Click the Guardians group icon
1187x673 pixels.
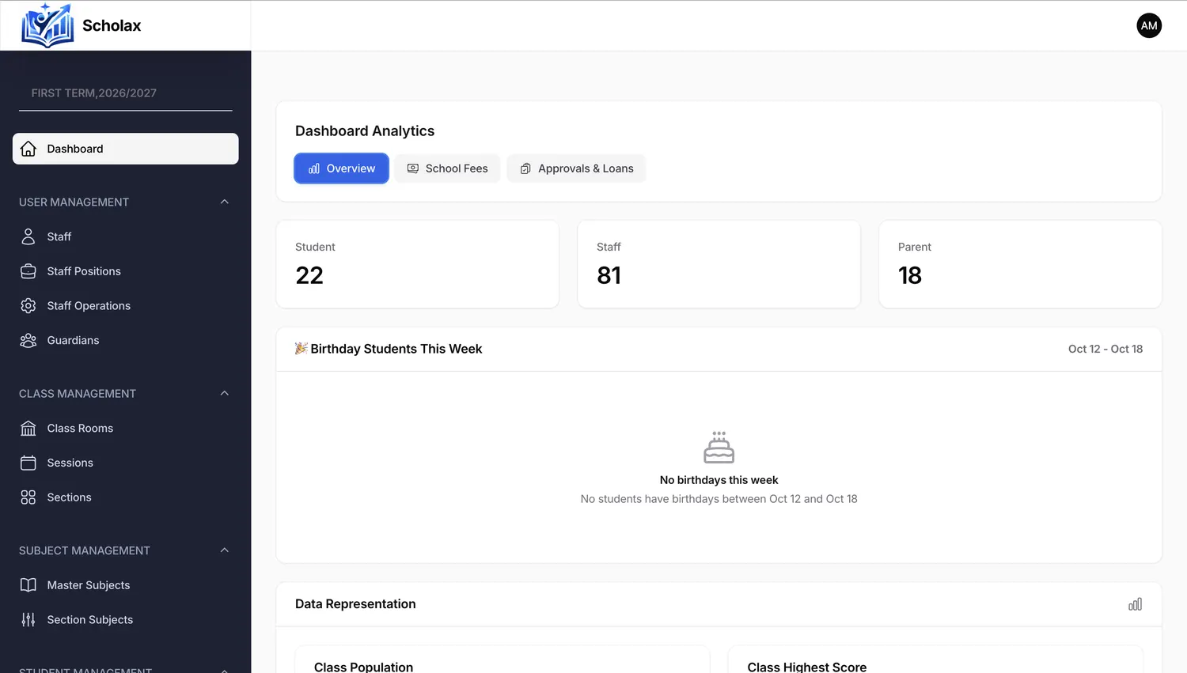(28, 340)
